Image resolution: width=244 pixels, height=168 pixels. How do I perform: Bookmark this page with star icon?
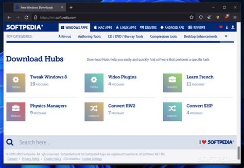pyautogui.click(x=191, y=17)
